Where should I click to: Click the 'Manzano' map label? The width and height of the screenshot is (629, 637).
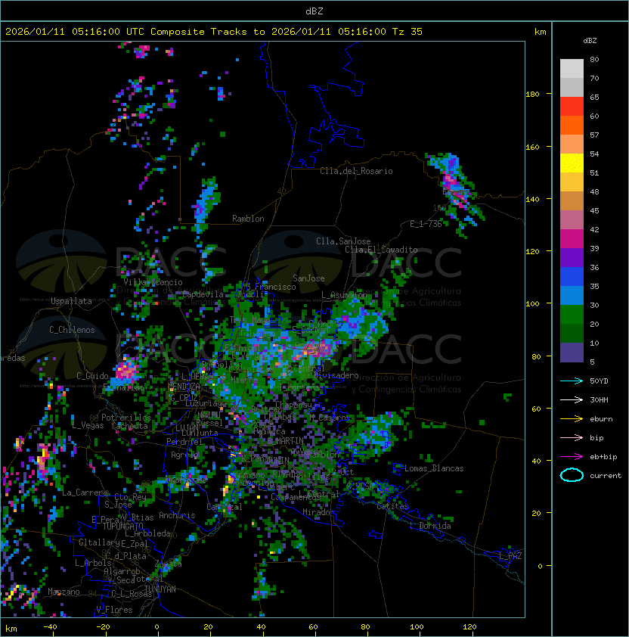[64, 592]
